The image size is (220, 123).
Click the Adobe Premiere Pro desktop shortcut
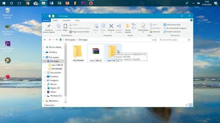coord(8,46)
